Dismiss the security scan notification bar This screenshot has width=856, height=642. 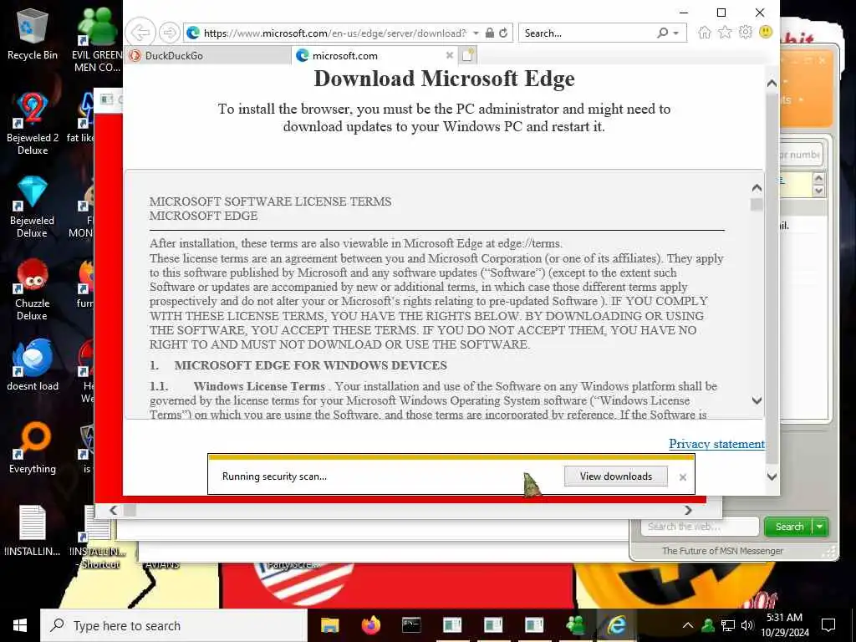682,477
